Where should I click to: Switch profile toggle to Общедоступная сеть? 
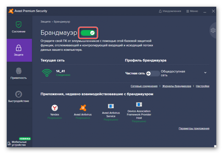tap(153, 73)
